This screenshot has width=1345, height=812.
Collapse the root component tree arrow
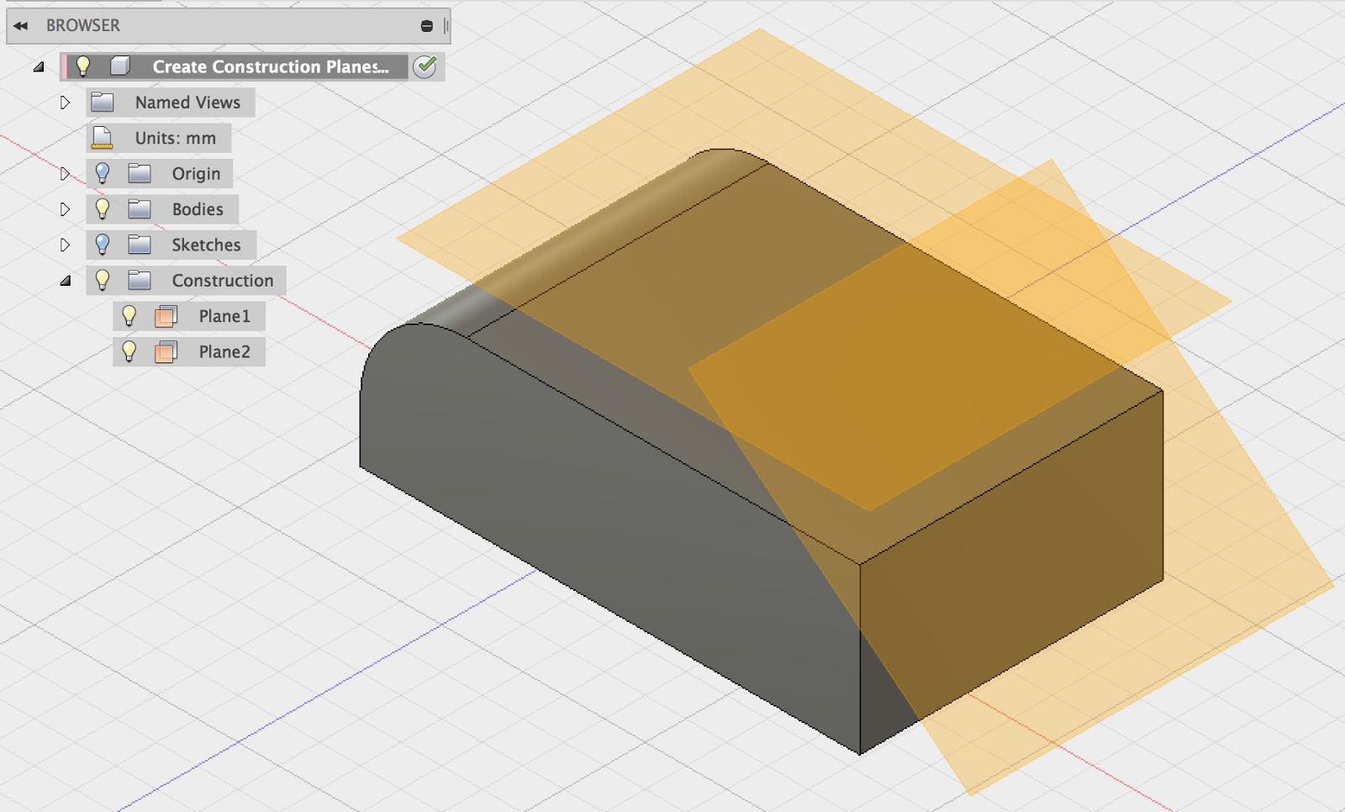(x=39, y=66)
